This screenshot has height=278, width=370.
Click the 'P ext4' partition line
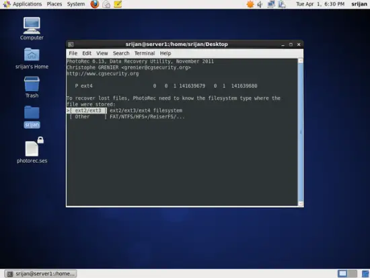click(166, 86)
